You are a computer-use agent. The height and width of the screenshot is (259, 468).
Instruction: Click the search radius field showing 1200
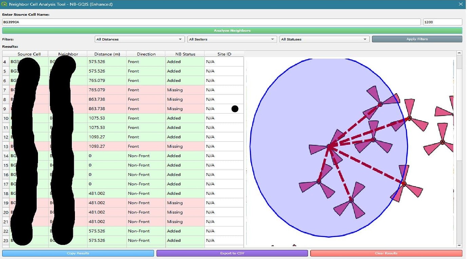[x=443, y=22]
